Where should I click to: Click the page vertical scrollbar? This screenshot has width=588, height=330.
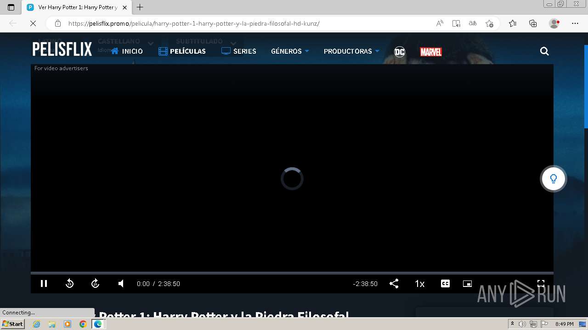[x=586, y=87]
